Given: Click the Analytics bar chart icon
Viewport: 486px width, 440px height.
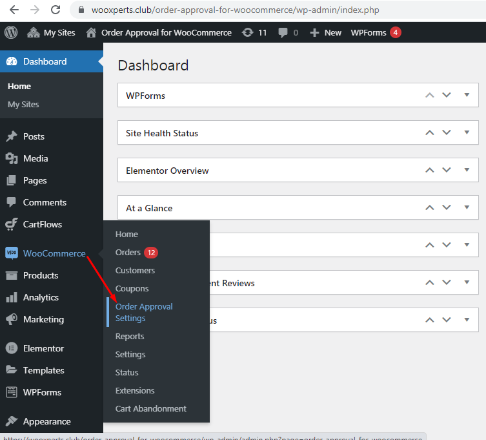Looking at the screenshot, I should 12,297.
